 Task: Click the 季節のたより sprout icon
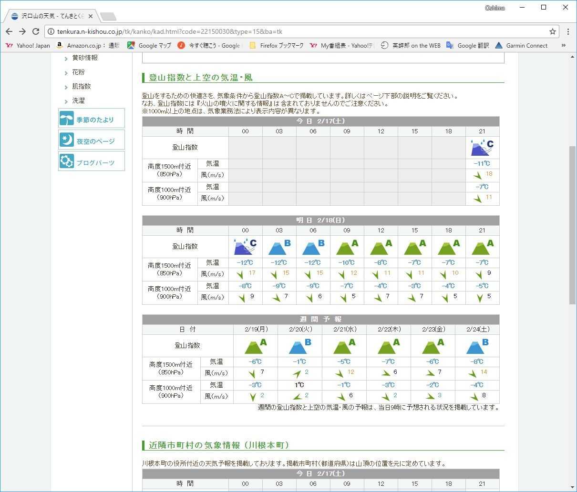coord(67,119)
